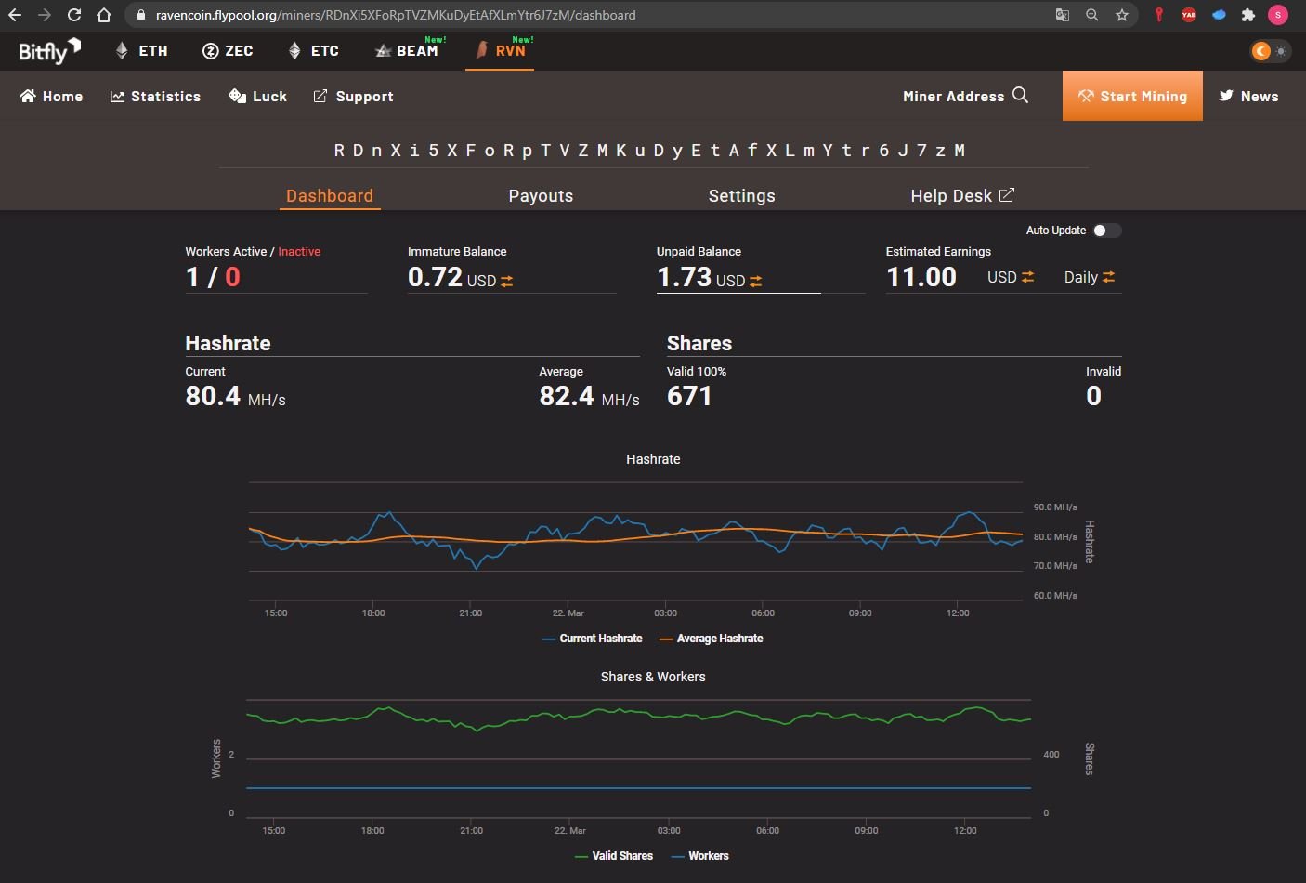This screenshot has height=883, width=1306.
Task: Switch to the ZEC pool
Action: point(228,51)
